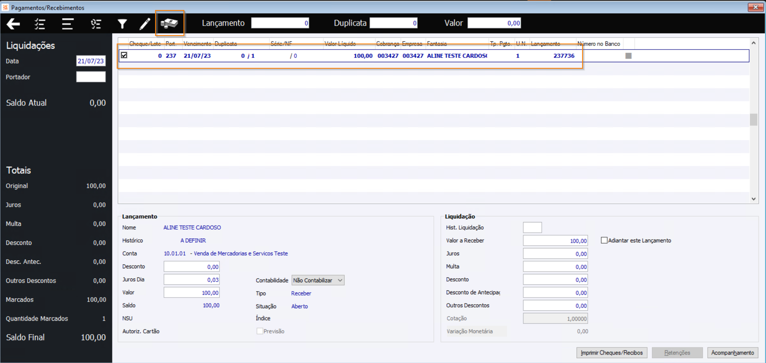Click the back arrow icon

pos(13,24)
